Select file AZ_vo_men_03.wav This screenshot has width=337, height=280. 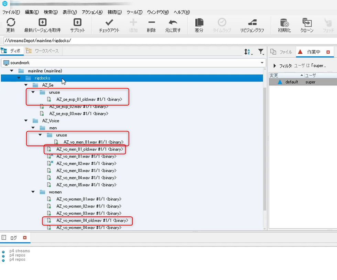(86, 171)
